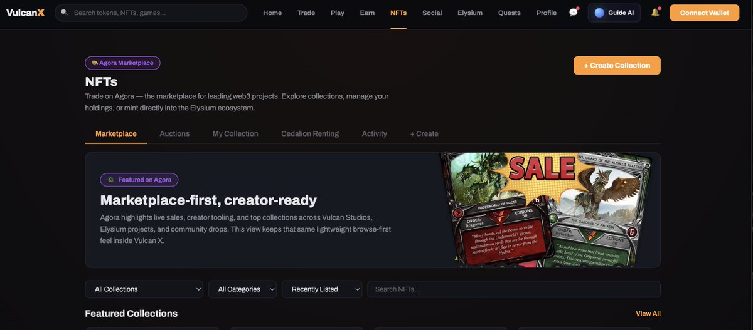Click the Agora Marketplace badge
Image resolution: width=753 pixels, height=330 pixels.
click(x=123, y=63)
